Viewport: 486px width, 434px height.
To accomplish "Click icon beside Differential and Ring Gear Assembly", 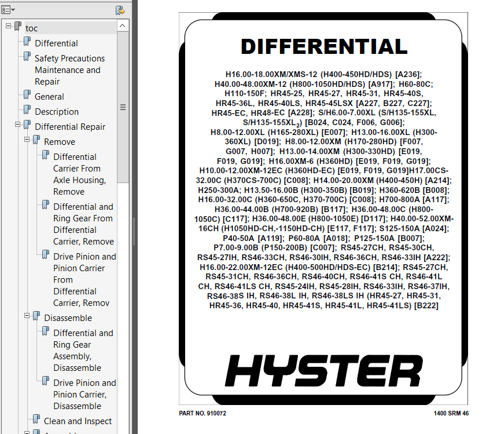I will [x=46, y=331].
